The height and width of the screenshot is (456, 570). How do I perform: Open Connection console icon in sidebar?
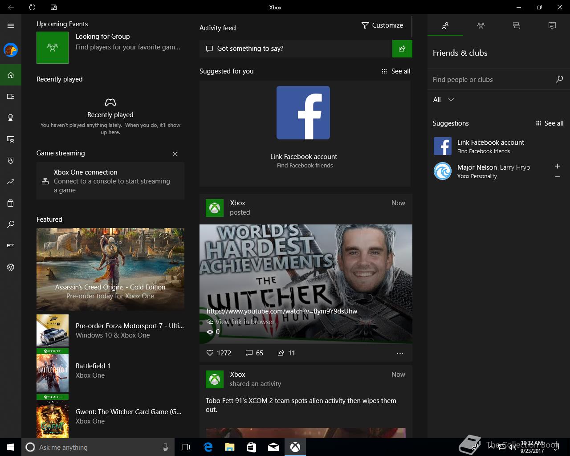point(11,245)
